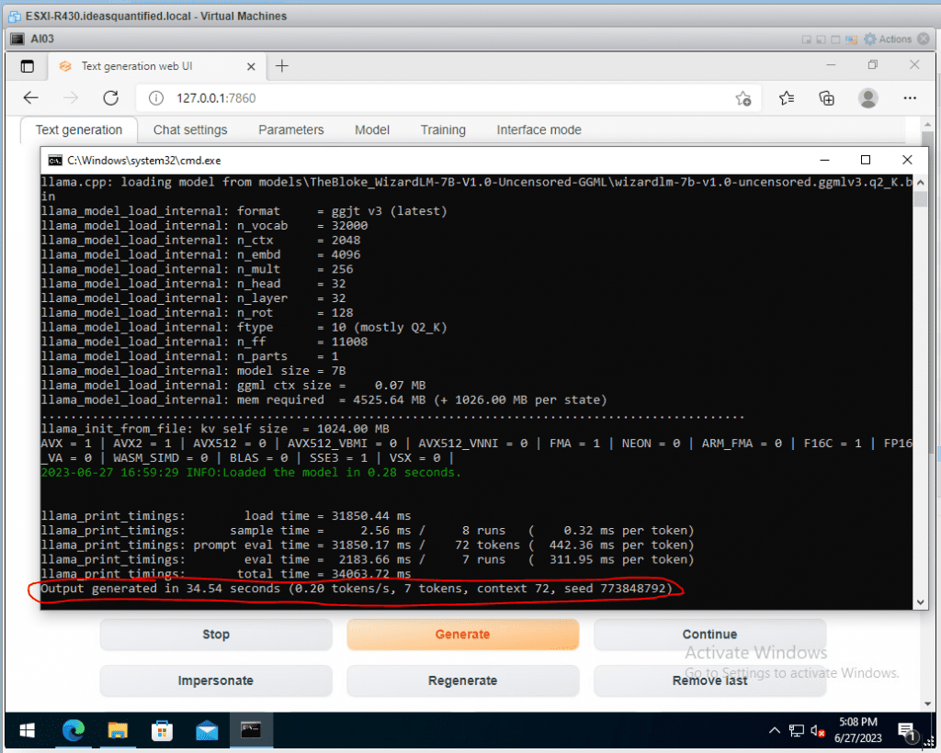This screenshot has width=941, height=753.
Task: Reload the 127.0.0.1:7860 page
Action: [111, 97]
